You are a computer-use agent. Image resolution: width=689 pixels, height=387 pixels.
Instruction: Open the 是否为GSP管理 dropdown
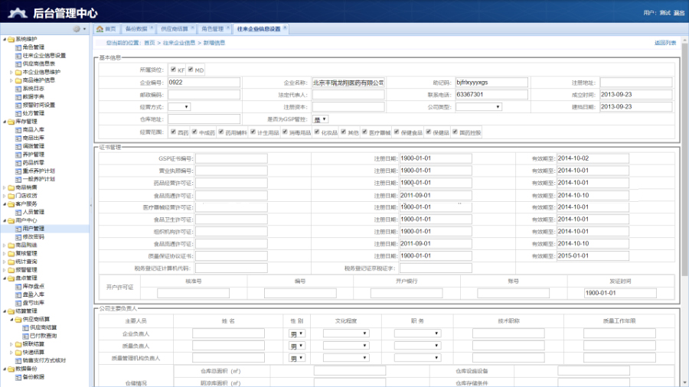coord(320,119)
